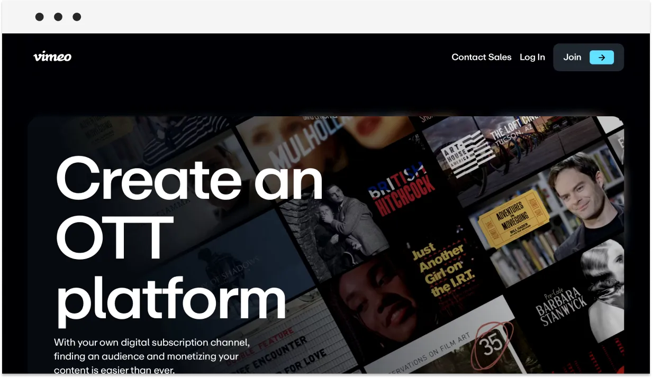Open the Log In link
The image size is (652, 378).
532,57
